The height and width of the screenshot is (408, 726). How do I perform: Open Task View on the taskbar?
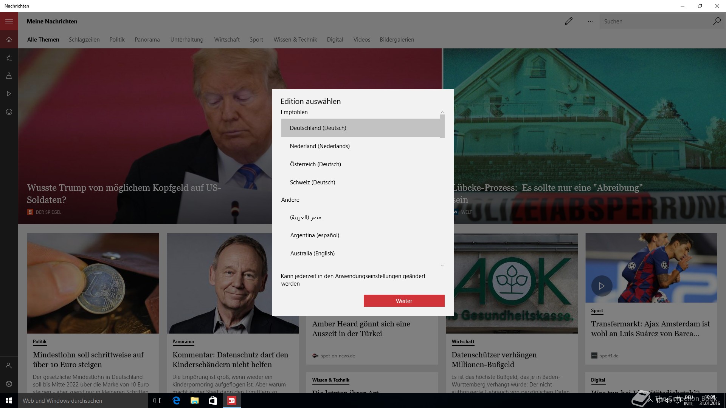click(157, 400)
